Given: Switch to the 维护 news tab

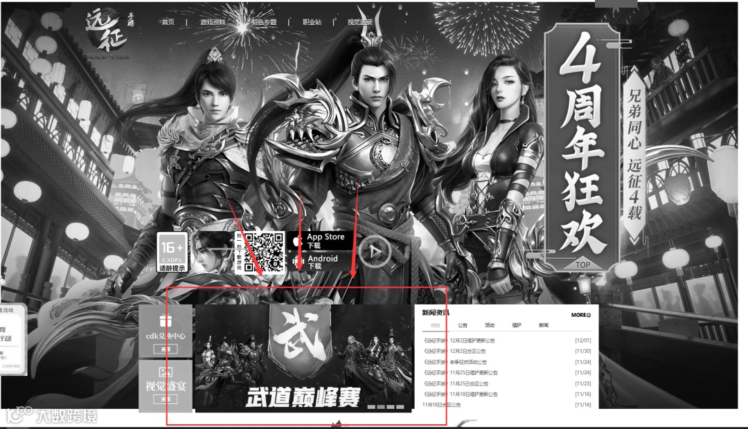Looking at the screenshot, I should tap(517, 325).
